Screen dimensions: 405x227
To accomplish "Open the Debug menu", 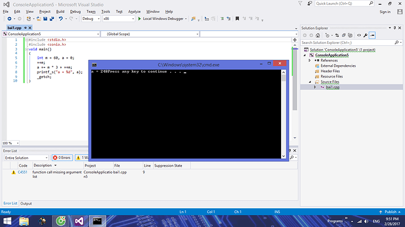I will (75, 12).
